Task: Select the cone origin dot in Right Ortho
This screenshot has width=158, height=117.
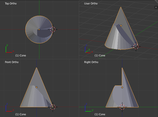Action: tap(122, 87)
